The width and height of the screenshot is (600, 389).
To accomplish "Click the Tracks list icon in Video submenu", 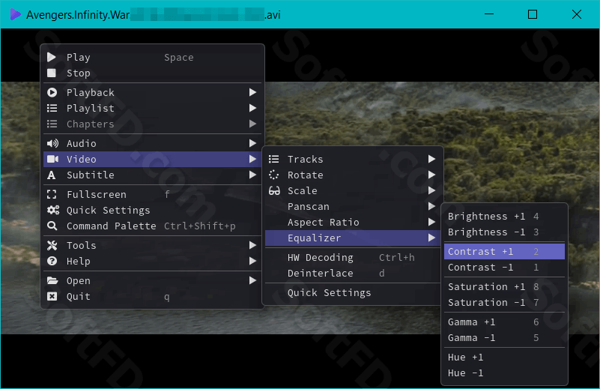I will point(273,160).
